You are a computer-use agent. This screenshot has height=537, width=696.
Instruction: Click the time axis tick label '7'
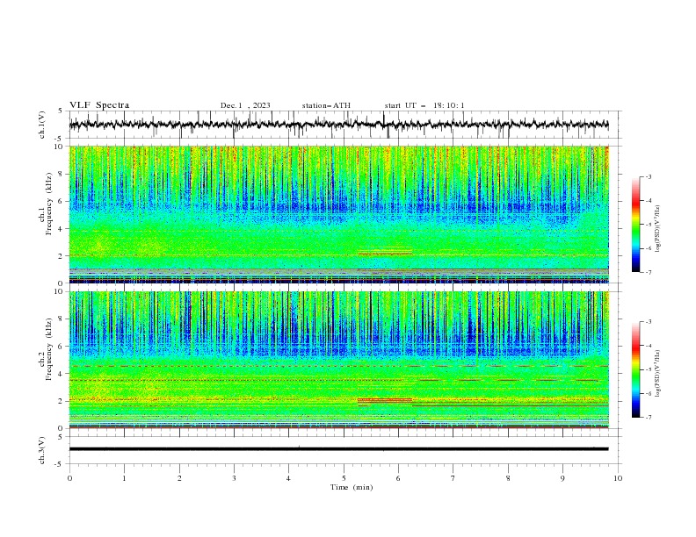click(453, 478)
